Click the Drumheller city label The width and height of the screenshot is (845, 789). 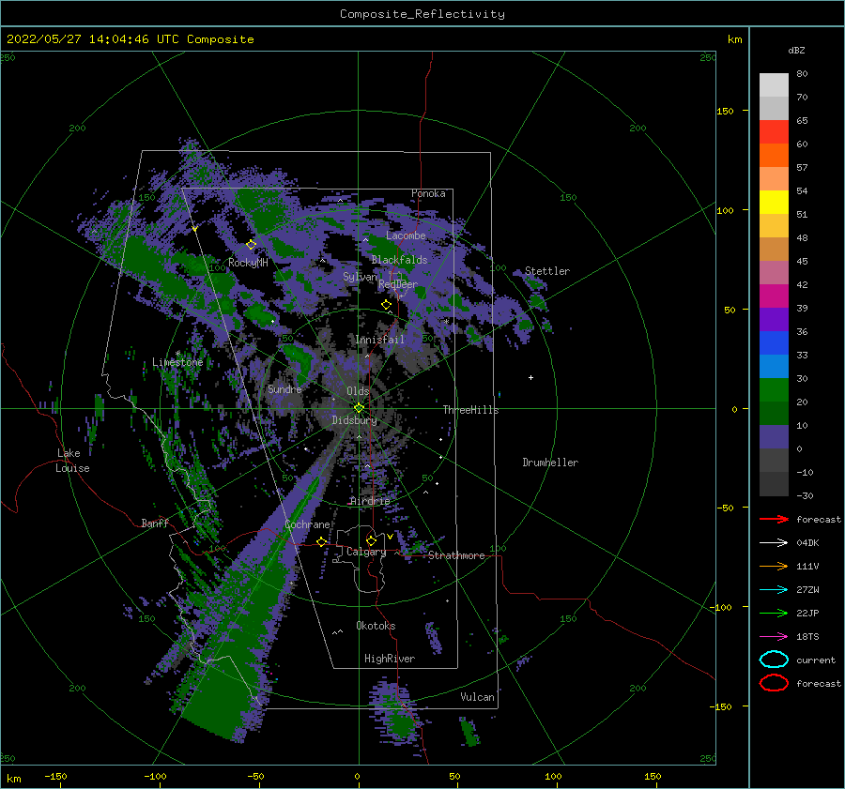(550, 463)
